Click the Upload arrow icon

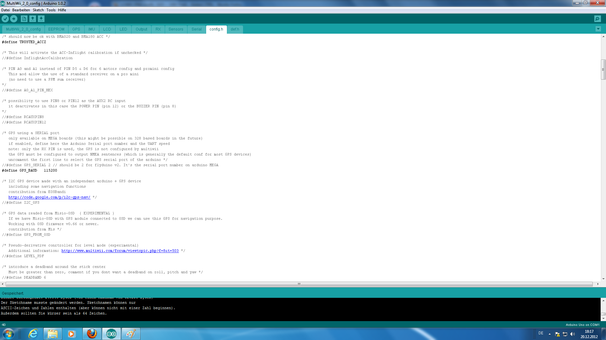(x=14, y=19)
